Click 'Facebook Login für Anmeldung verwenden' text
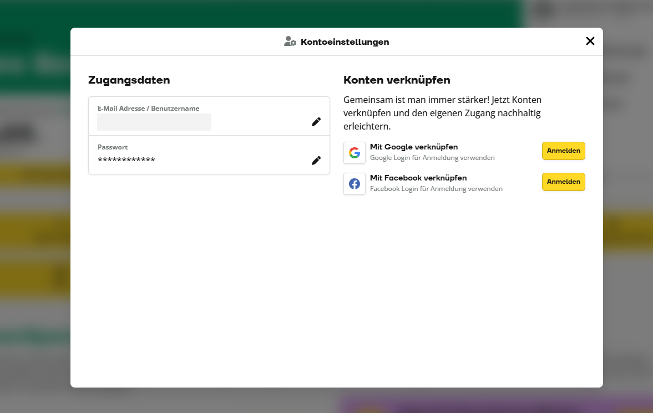Image resolution: width=653 pixels, height=413 pixels. (x=436, y=189)
